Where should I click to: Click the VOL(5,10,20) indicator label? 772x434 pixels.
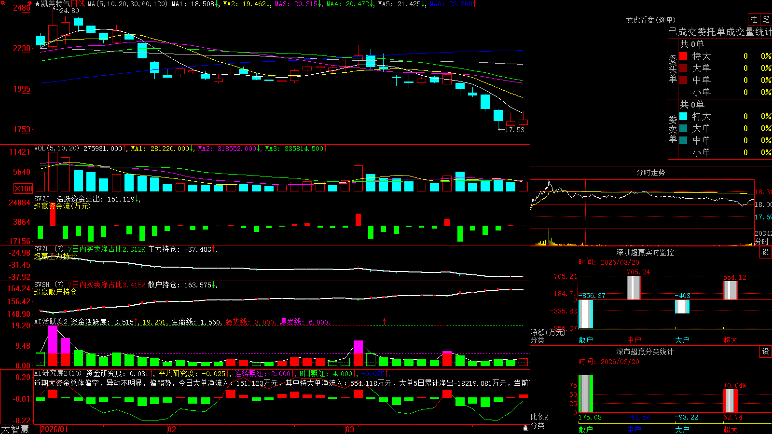(x=57, y=149)
